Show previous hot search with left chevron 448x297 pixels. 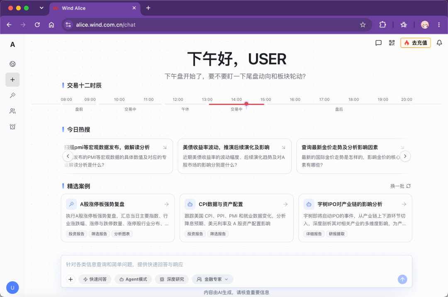(68, 156)
